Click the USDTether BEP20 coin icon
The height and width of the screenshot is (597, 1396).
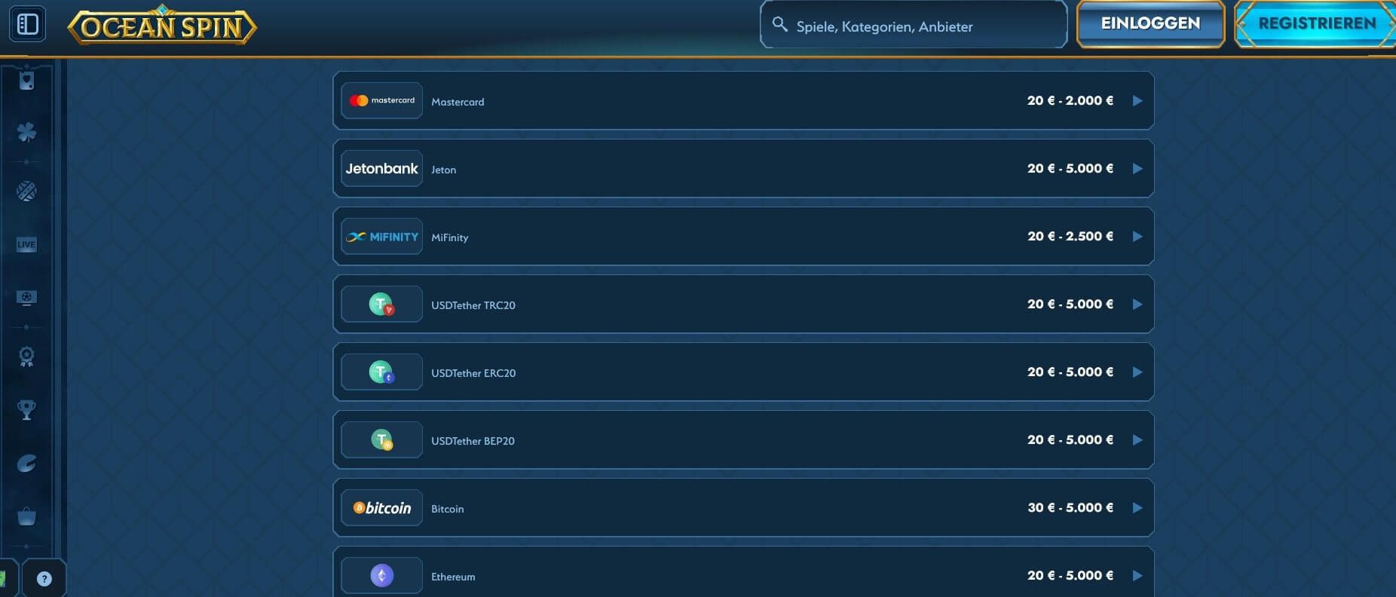(381, 439)
